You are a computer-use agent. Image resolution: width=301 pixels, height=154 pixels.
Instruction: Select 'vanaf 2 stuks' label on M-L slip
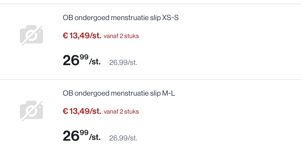click(121, 112)
